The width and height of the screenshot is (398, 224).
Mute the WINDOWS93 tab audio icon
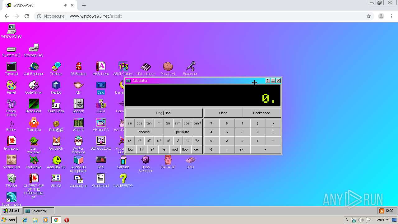[65, 5]
